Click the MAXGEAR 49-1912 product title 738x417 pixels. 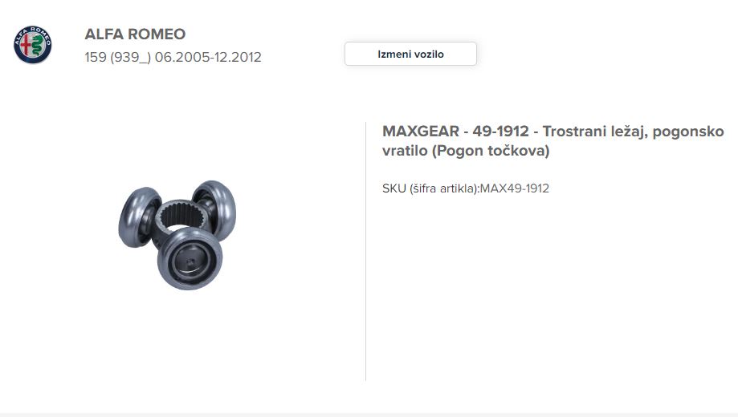pyautogui.click(x=553, y=140)
